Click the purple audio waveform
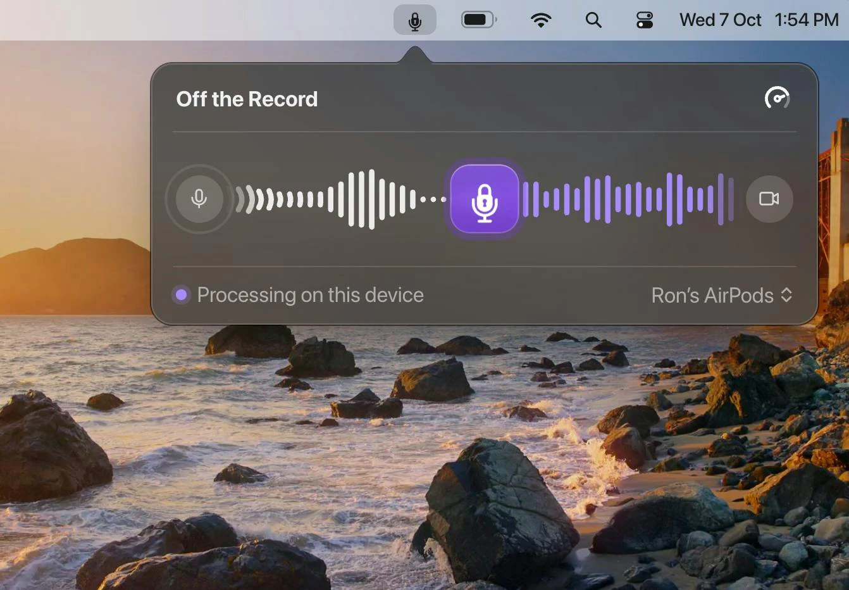 (629, 199)
